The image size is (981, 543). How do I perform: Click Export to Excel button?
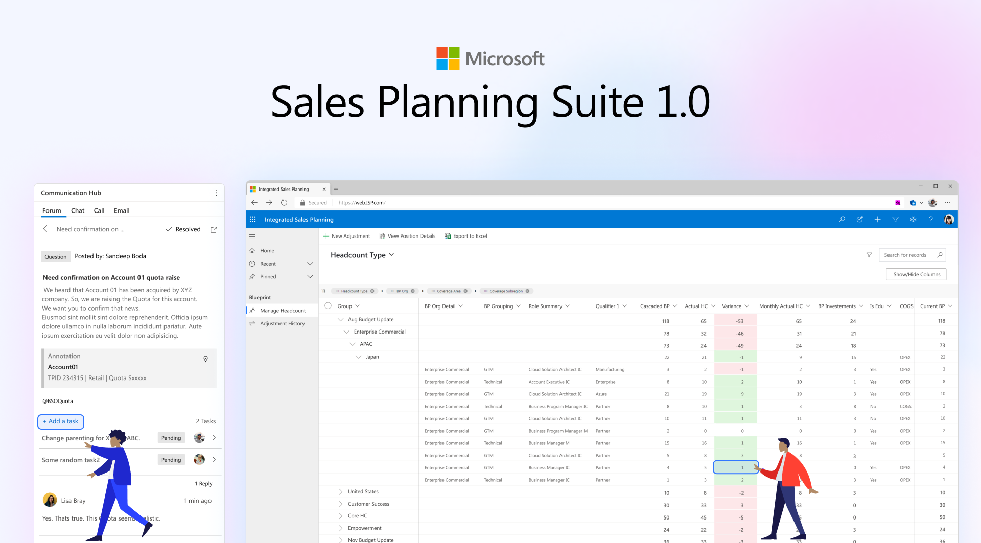coord(465,236)
